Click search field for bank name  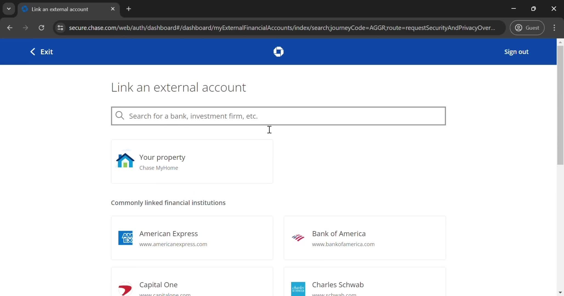point(278,116)
